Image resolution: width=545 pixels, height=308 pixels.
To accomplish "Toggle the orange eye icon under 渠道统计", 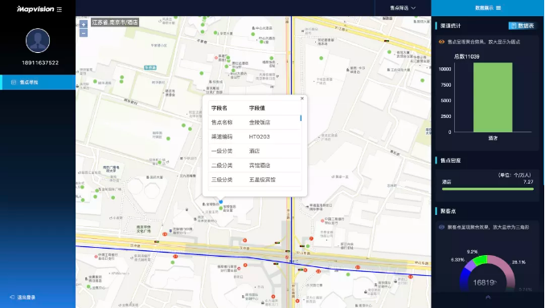I will pyautogui.click(x=441, y=42).
